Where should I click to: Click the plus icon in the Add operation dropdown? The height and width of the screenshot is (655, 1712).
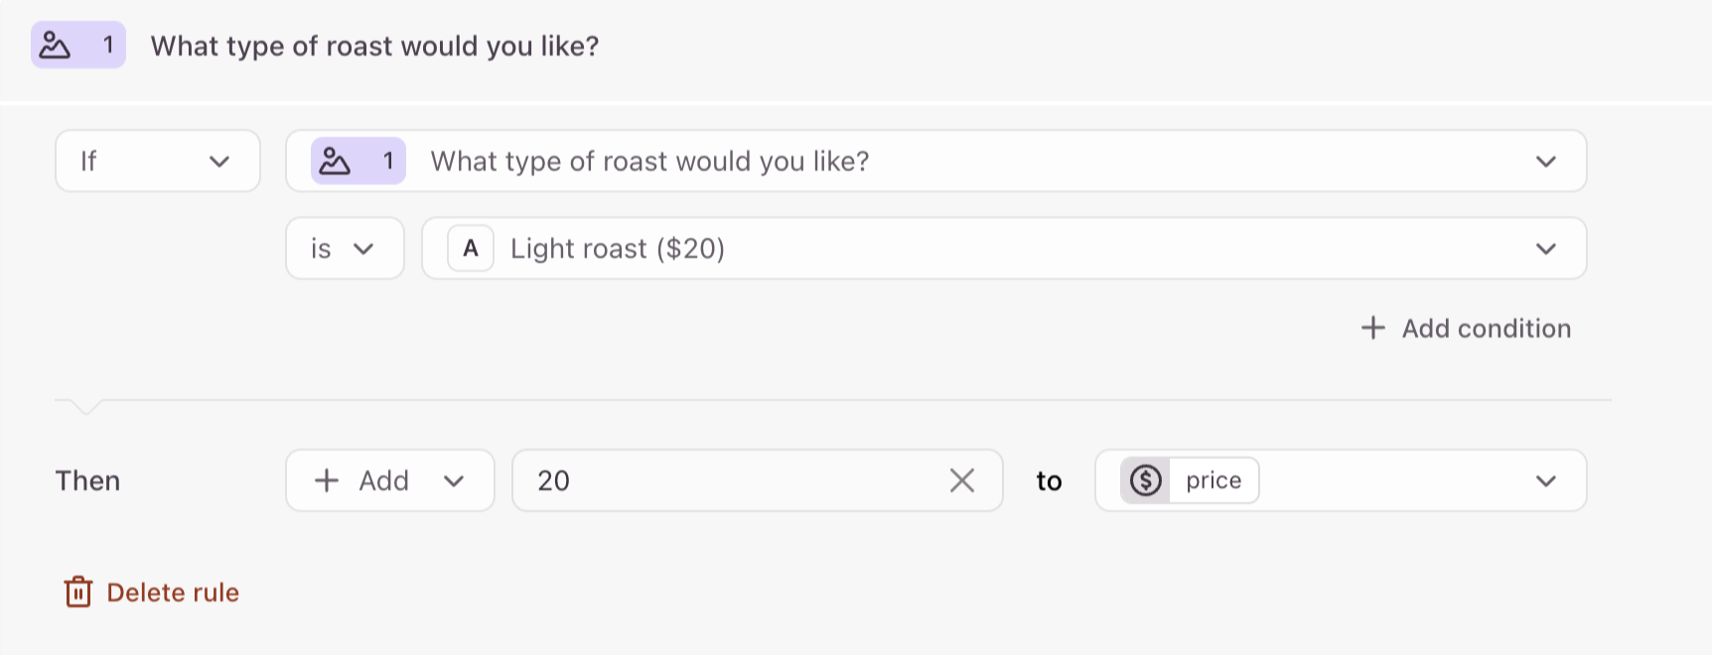pos(327,480)
